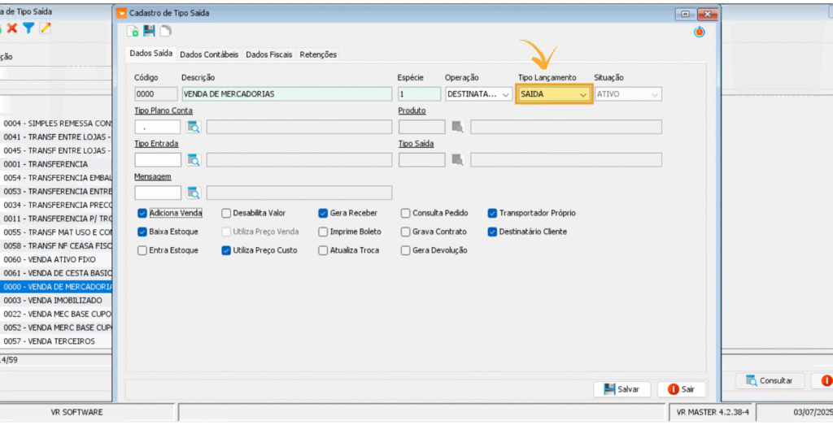Open the Dados Fiscais tab
The image size is (833, 425).
pyautogui.click(x=268, y=54)
